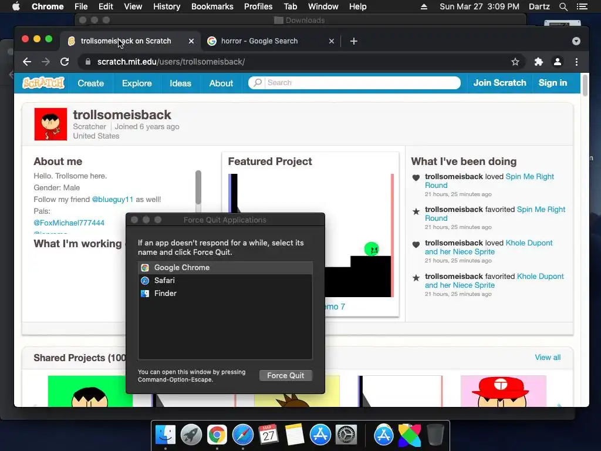This screenshot has height=451, width=601.
Task: Open Safari from the Dock
Action: 242,435
